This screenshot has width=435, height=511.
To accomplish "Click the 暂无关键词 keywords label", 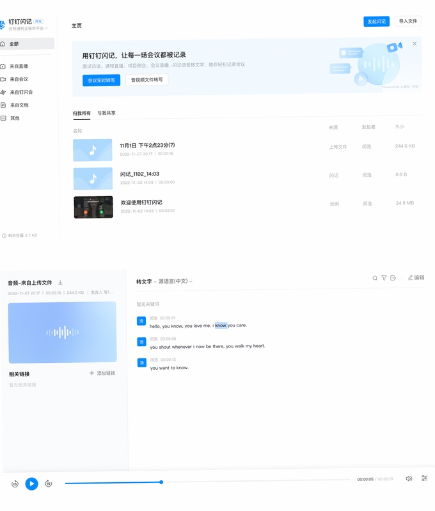I will click(x=148, y=304).
